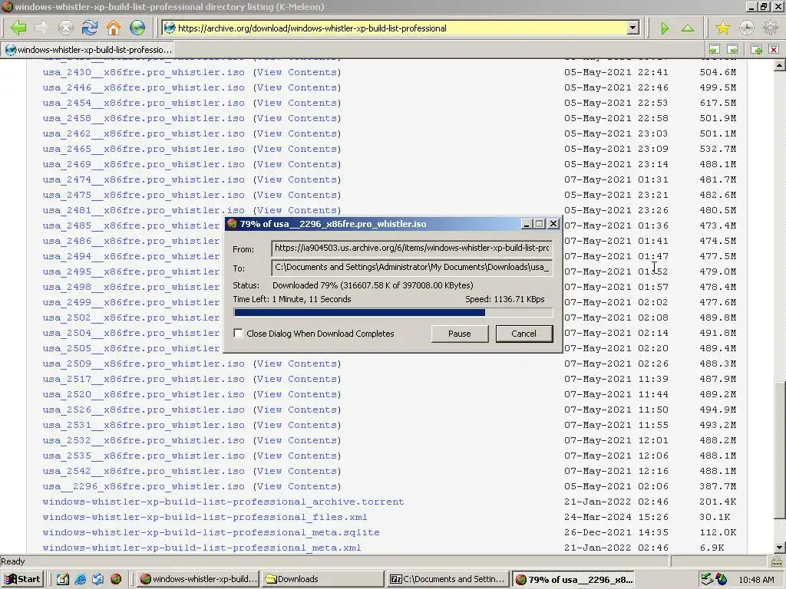The width and height of the screenshot is (786, 589).
Task: Switch to next tab icon
Action: [733, 49]
